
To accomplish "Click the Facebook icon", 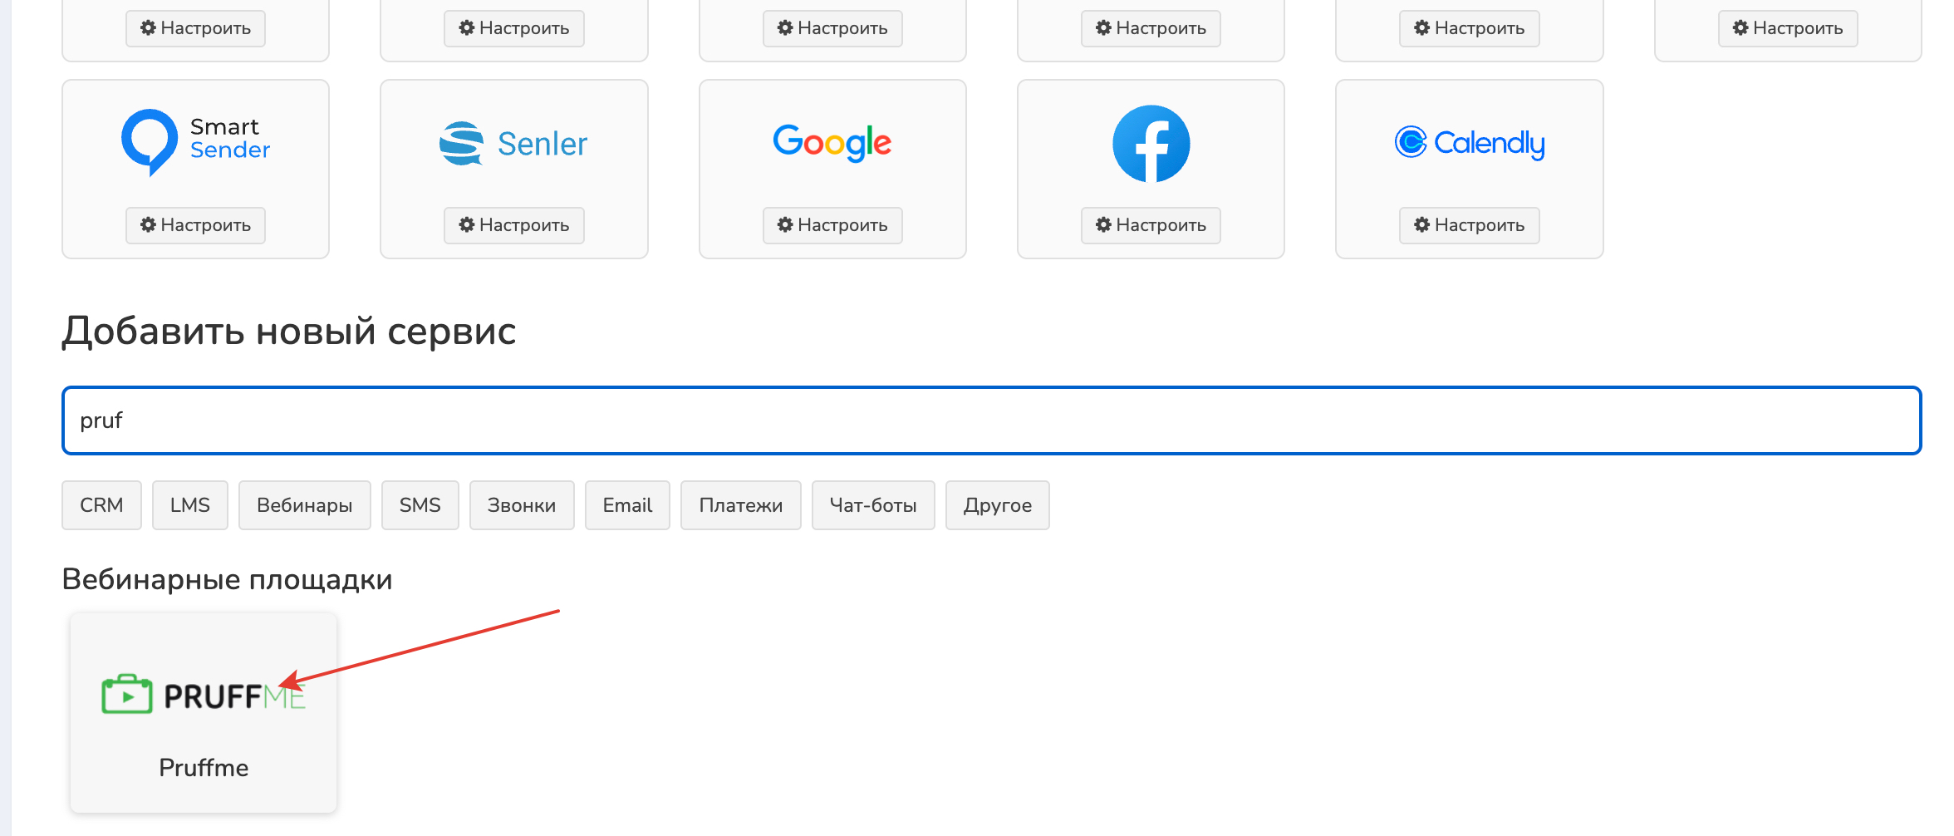I will click(x=1151, y=144).
